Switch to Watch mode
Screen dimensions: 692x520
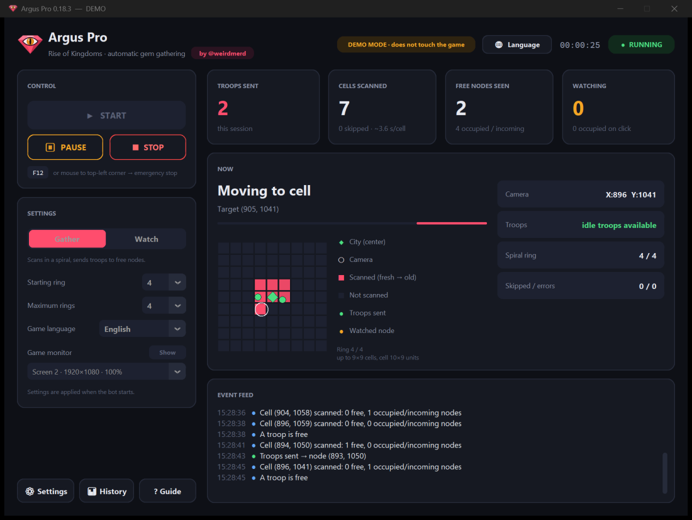(146, 239)
